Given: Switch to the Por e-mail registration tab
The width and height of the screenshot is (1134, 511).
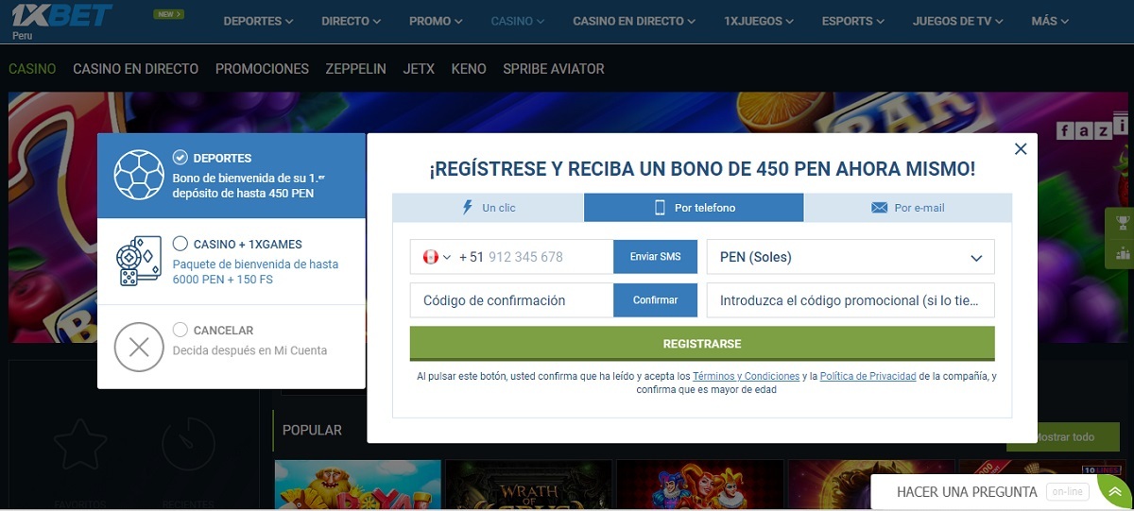Looking at the screenshot, I should pyautogui.click(x=907, y=208).
